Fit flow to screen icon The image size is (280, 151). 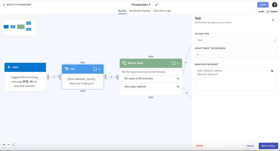[13, 144]
